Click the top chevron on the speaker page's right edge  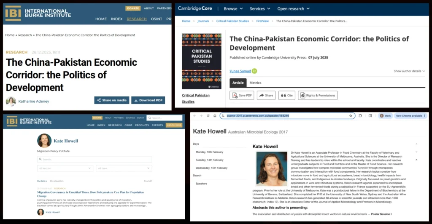pyautogui.click(x=416, y=144)
